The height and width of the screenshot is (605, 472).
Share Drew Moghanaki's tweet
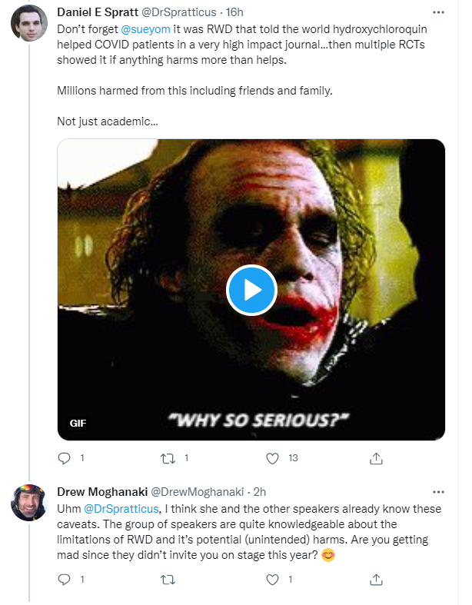[376, 579]
